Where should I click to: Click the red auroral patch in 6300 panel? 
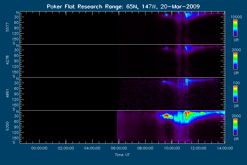pos(167,116)
